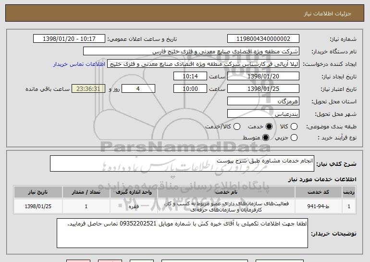The image size is (370, 262).
Task: Click the delivery city field بندرعباس
Action: [263, 114]
